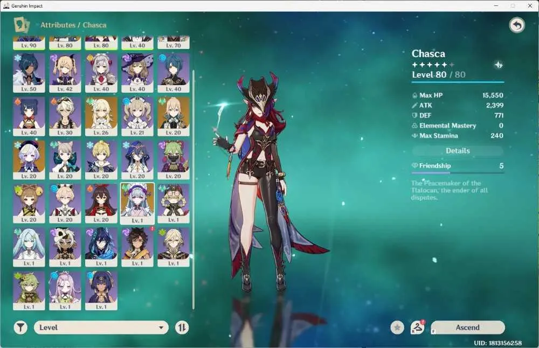This screenshot has width=539, height=348.
Task: Click the Genshin Impact title bar icon
Action: click(6, 6)
